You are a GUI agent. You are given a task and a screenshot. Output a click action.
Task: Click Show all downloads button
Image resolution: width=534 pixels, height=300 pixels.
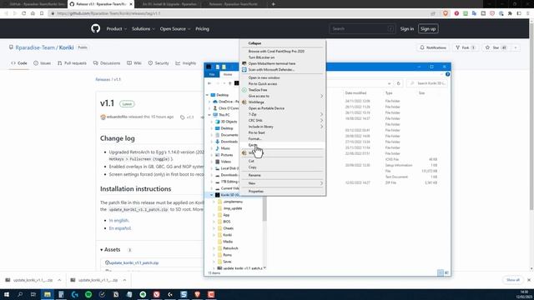pyautogui.click(x=513, y=280)
